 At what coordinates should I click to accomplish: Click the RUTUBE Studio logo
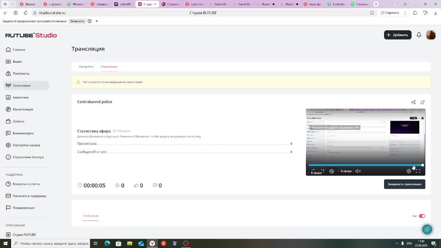tap(31, 35)
